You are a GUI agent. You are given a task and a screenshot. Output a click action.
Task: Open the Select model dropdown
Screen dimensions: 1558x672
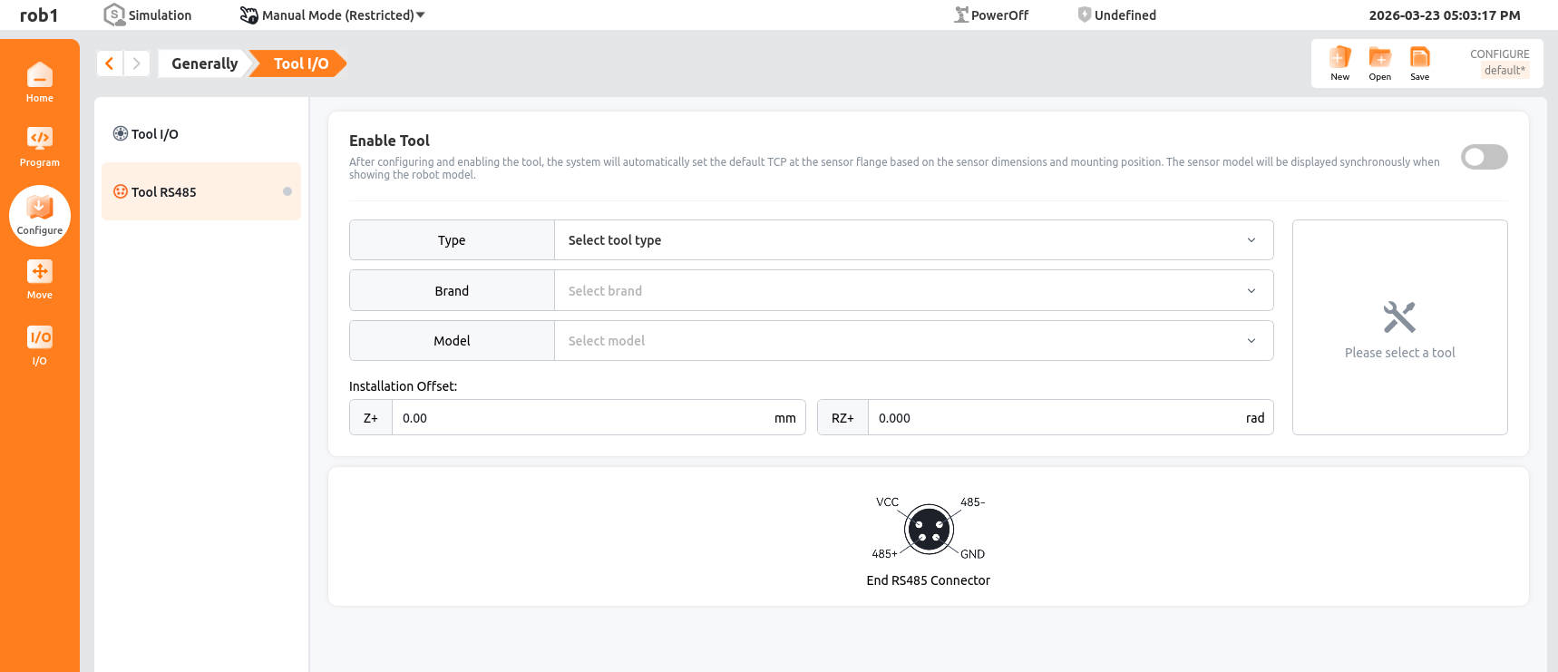coord(912,341)
